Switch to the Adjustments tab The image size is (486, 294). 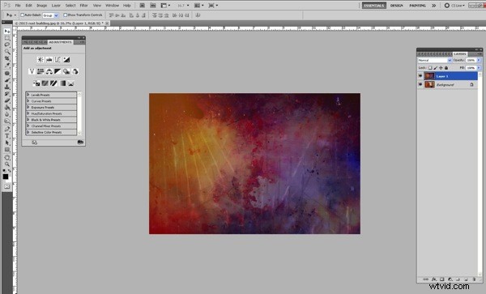tap(60, 42)
